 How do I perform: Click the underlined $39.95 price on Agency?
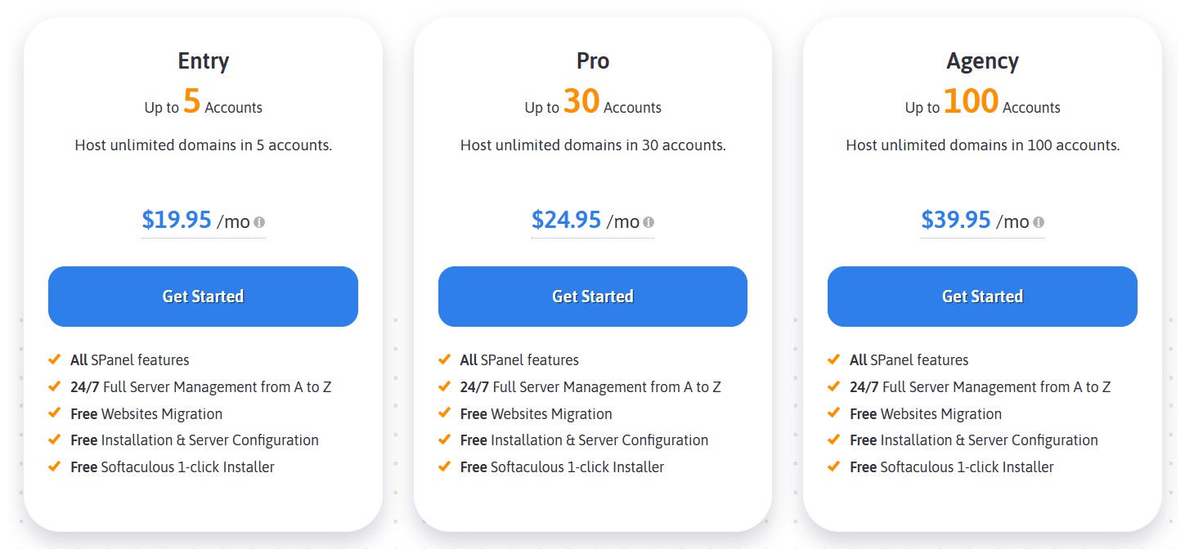coord(955,219)
